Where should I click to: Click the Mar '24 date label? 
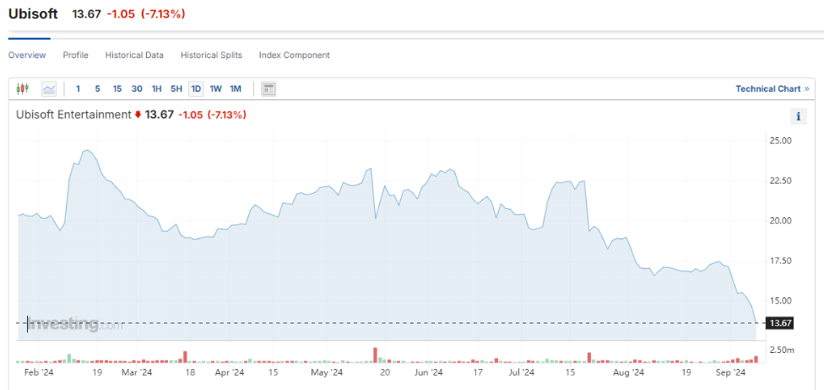[137, 372]
